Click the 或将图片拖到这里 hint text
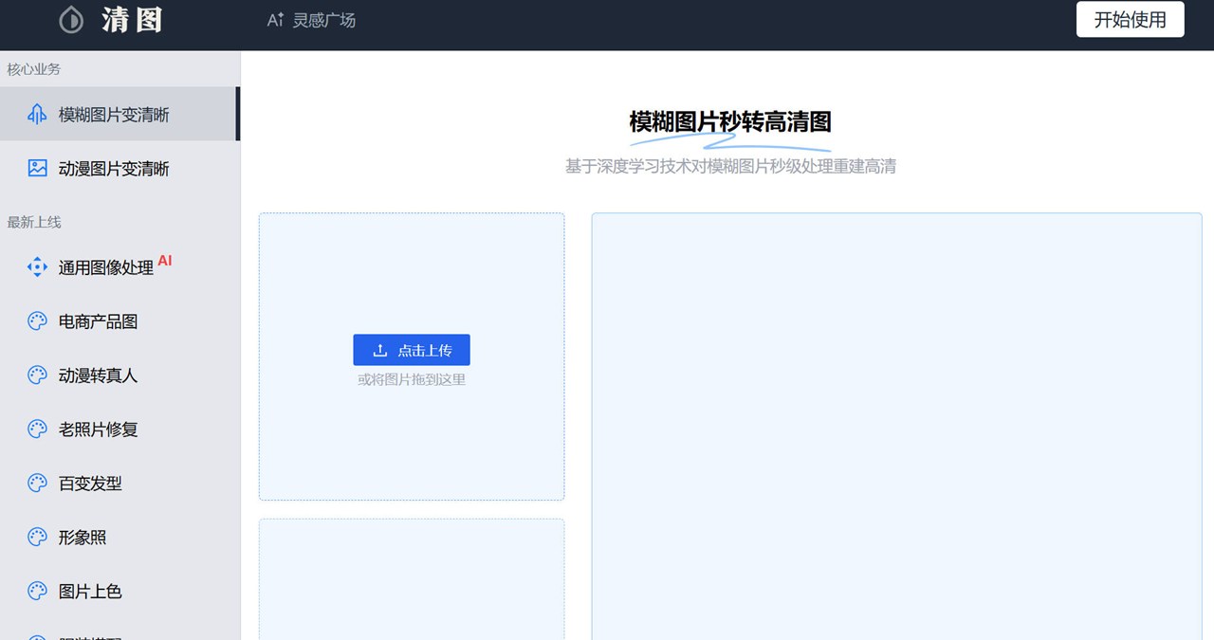 412,379
